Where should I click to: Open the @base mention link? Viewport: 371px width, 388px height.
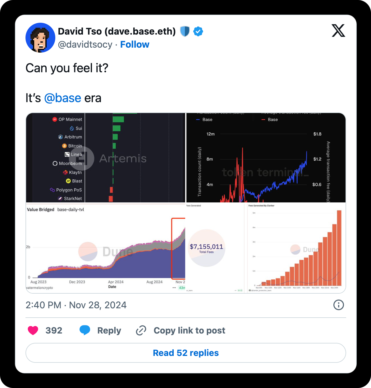click(62, 98)
